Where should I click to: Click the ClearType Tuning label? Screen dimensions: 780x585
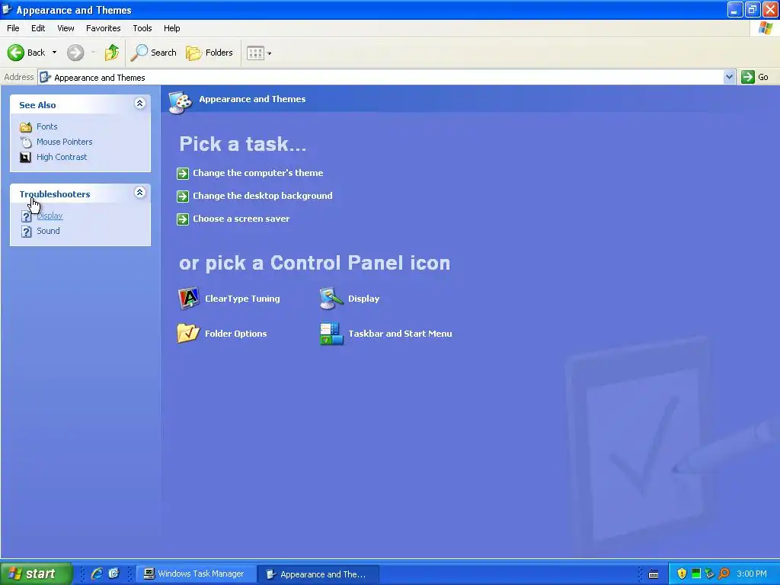click(242, 299)
